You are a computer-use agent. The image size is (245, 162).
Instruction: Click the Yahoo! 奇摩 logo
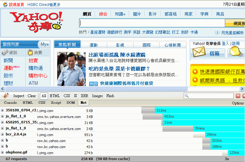click(36, 22)
